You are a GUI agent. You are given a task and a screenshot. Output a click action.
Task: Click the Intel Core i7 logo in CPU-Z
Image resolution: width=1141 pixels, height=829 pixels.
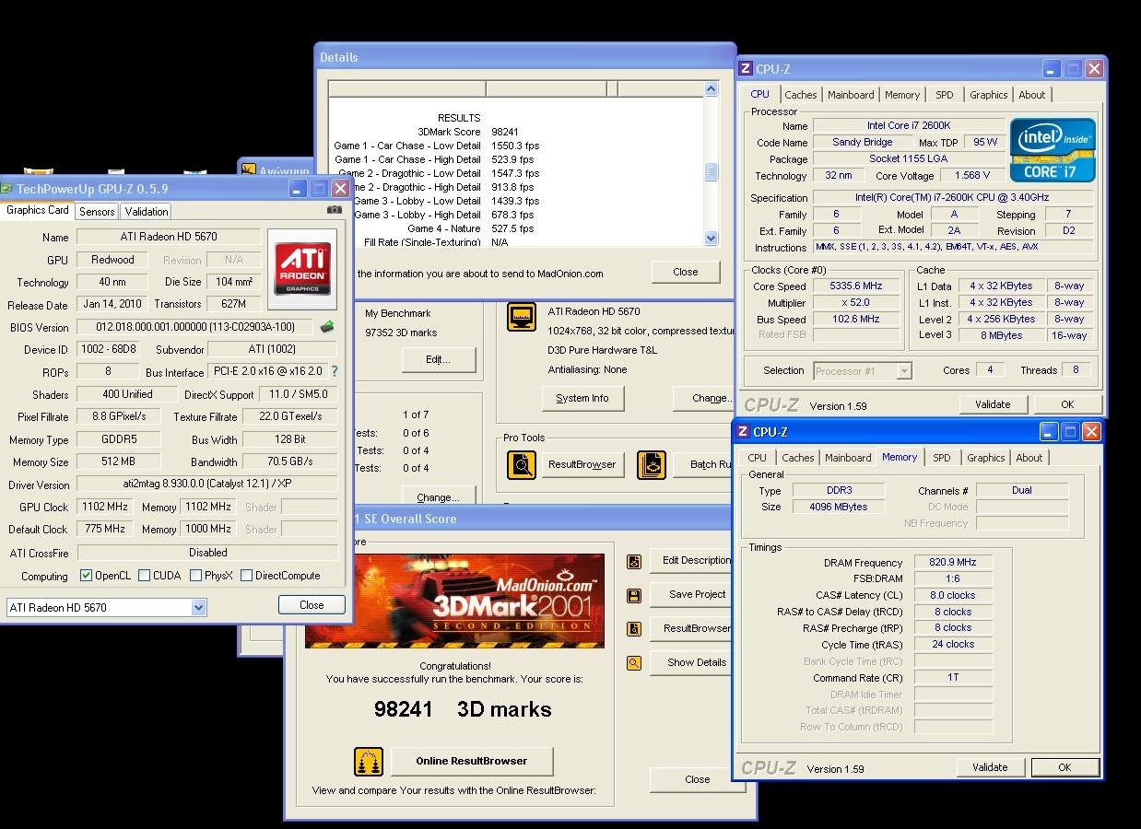click(x=1052, y=150)
